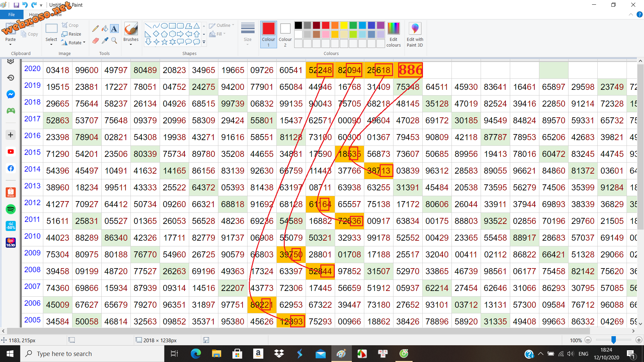This screenshot has height=362, width=644.
Task: Pick the green colour swatch
Action: click(353, 25)
